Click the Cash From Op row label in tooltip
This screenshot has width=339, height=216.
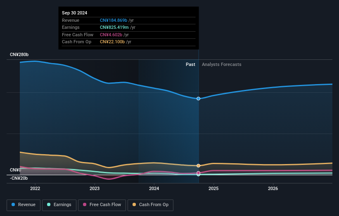pos(76,42)
